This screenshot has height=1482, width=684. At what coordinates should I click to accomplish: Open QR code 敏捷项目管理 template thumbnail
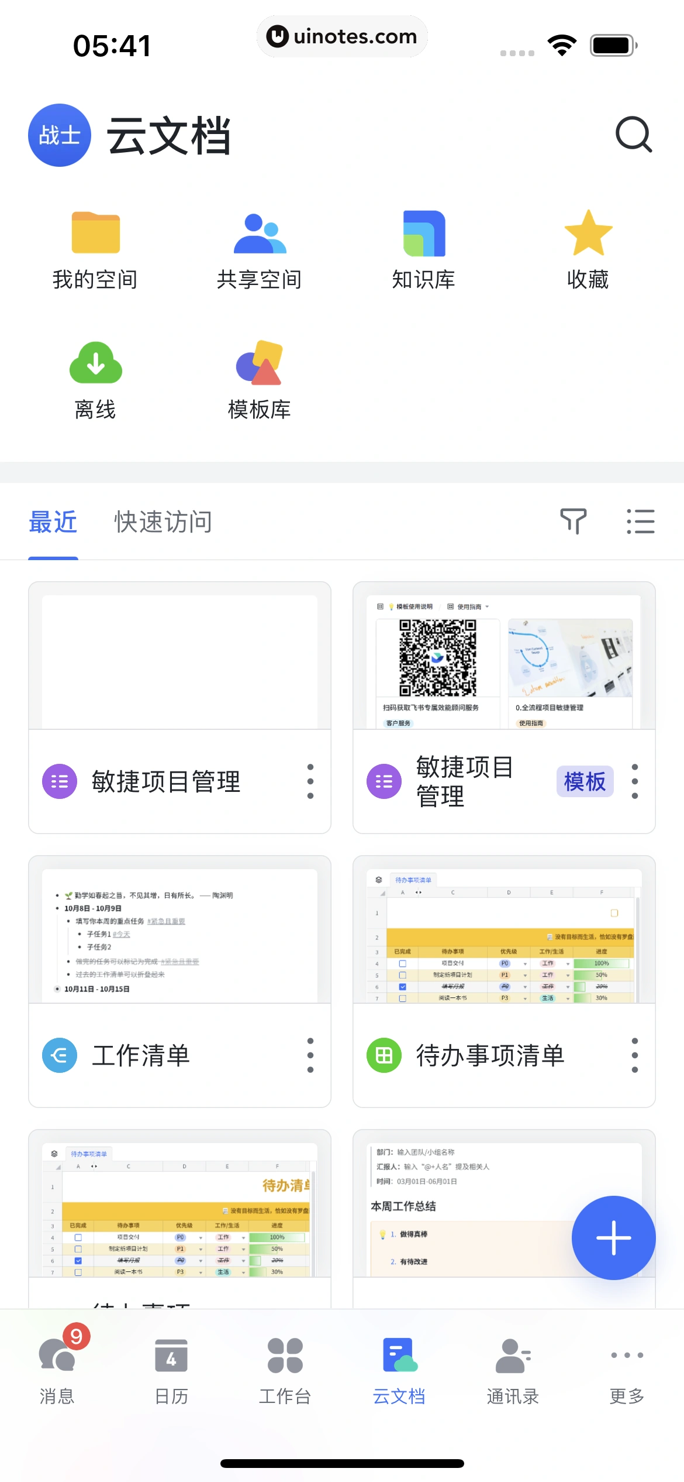504,656
